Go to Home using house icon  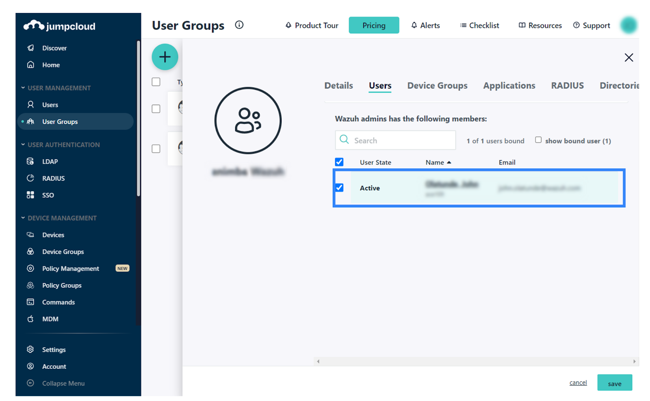point(30,65)
